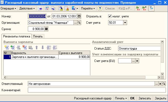Click the № column header
Viewport: 168px width, 102px height.
point(7,53)
